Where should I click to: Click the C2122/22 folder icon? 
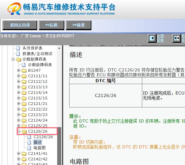[x=24, y=109]
